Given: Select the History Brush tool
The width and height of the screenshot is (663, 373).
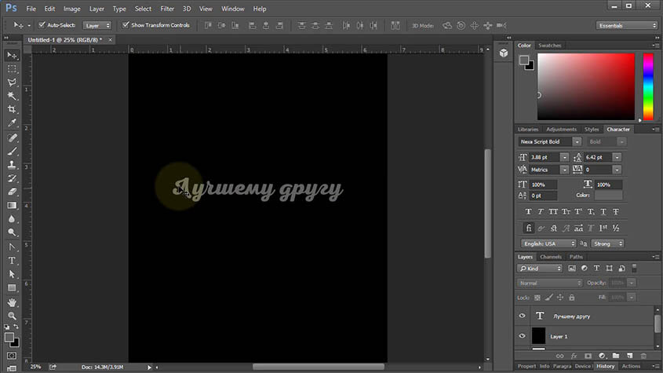Looking at the screenshot, I should tap(12, 178).
